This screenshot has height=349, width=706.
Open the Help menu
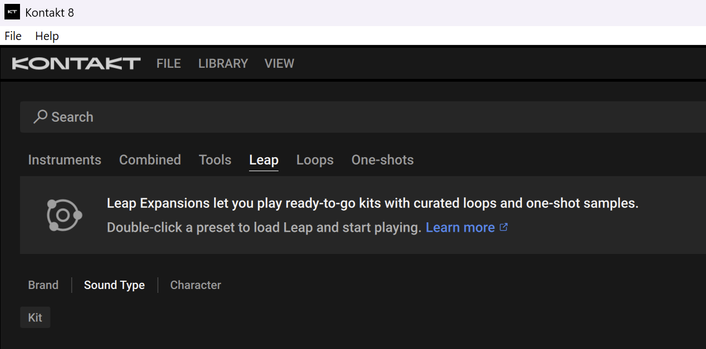(47, 36)
